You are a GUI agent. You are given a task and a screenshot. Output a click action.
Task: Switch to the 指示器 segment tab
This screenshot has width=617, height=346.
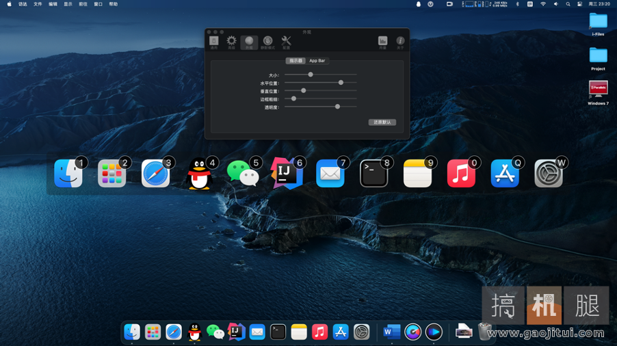click(x=296, y=61)
